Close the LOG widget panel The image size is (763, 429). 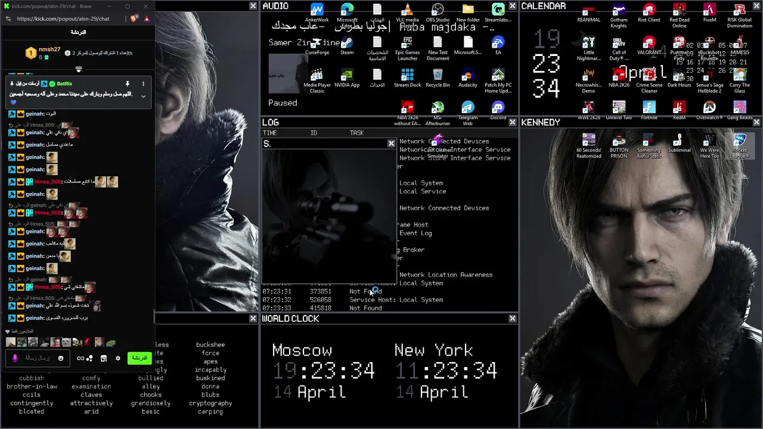[513, 122]
